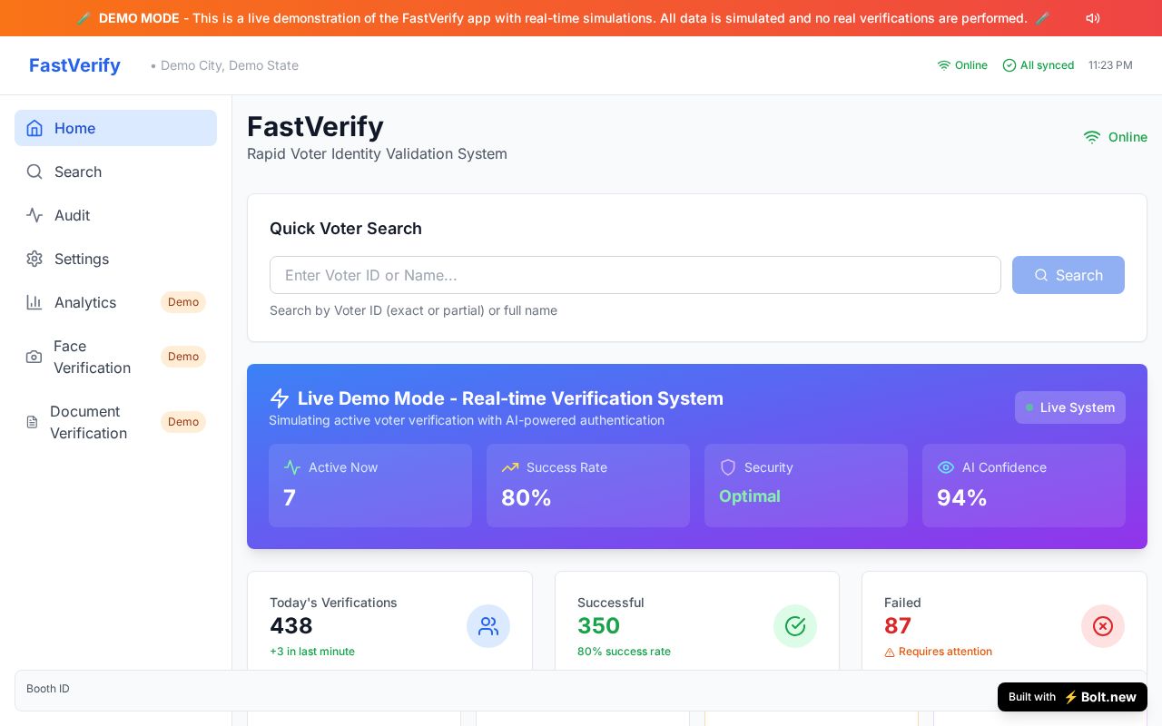Click the All synced status indicator

[x=1038, y=65]
